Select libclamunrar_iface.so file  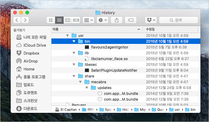coord(126,59)
